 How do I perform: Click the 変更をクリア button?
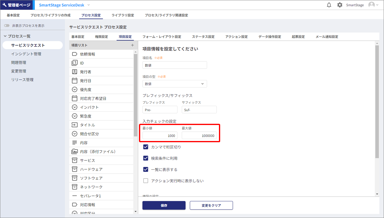[211, 205]
